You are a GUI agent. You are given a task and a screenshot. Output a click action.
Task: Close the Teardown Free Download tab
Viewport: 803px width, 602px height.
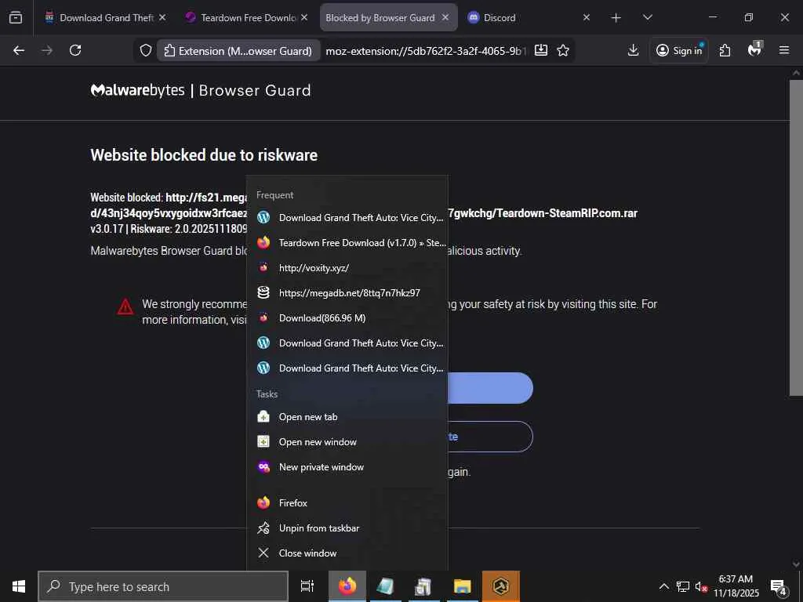click(x=304, y=17)
